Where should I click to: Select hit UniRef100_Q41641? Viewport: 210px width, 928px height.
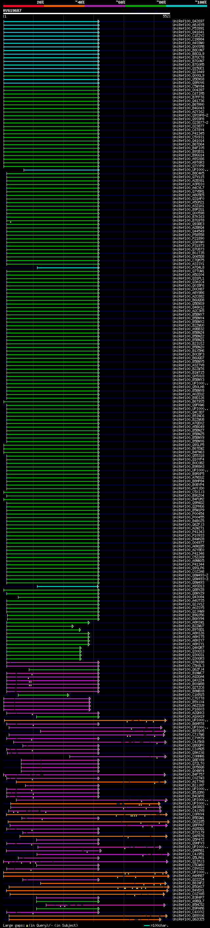pyautogui.click(x=188, y=32)
